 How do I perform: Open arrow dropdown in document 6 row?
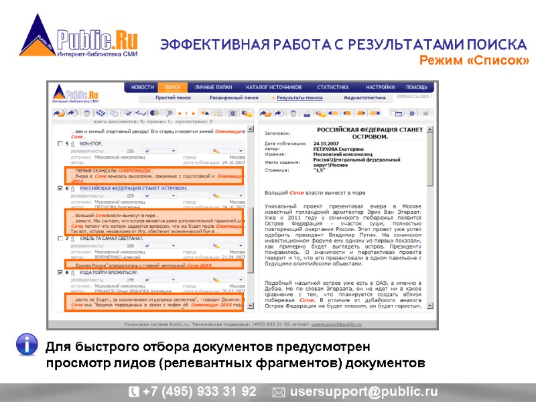tap(159, 196)
